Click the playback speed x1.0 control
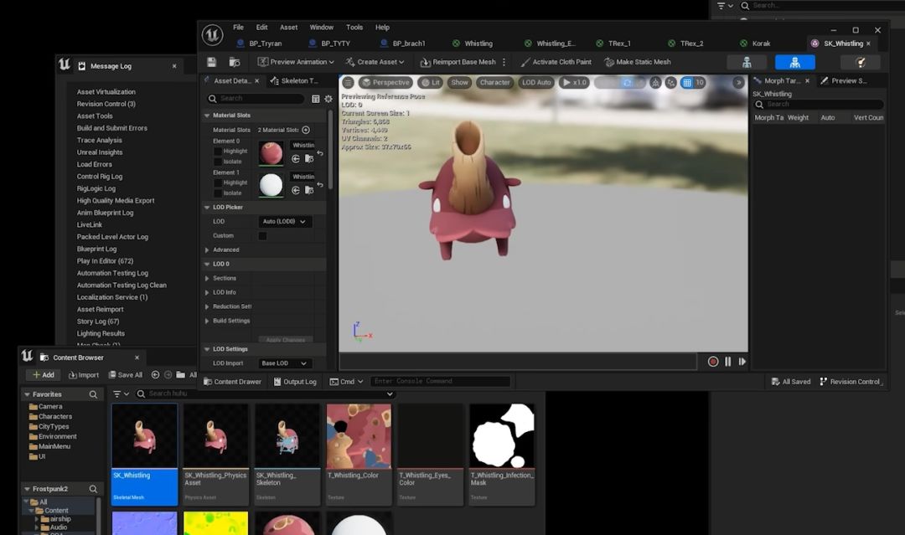 [574, 82]
